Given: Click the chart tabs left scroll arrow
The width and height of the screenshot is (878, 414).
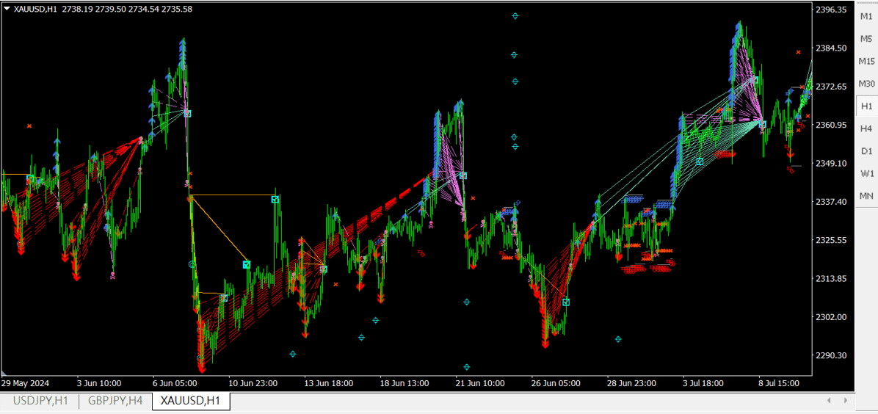Looking at the screenshot, I should (x=830, y=401).
